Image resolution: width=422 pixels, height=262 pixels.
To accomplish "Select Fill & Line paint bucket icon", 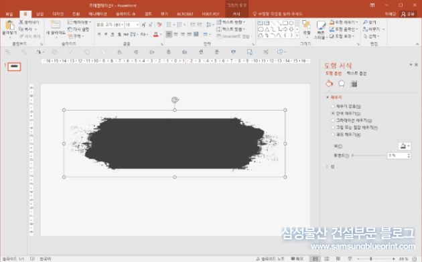I will (x=329, y=84).
